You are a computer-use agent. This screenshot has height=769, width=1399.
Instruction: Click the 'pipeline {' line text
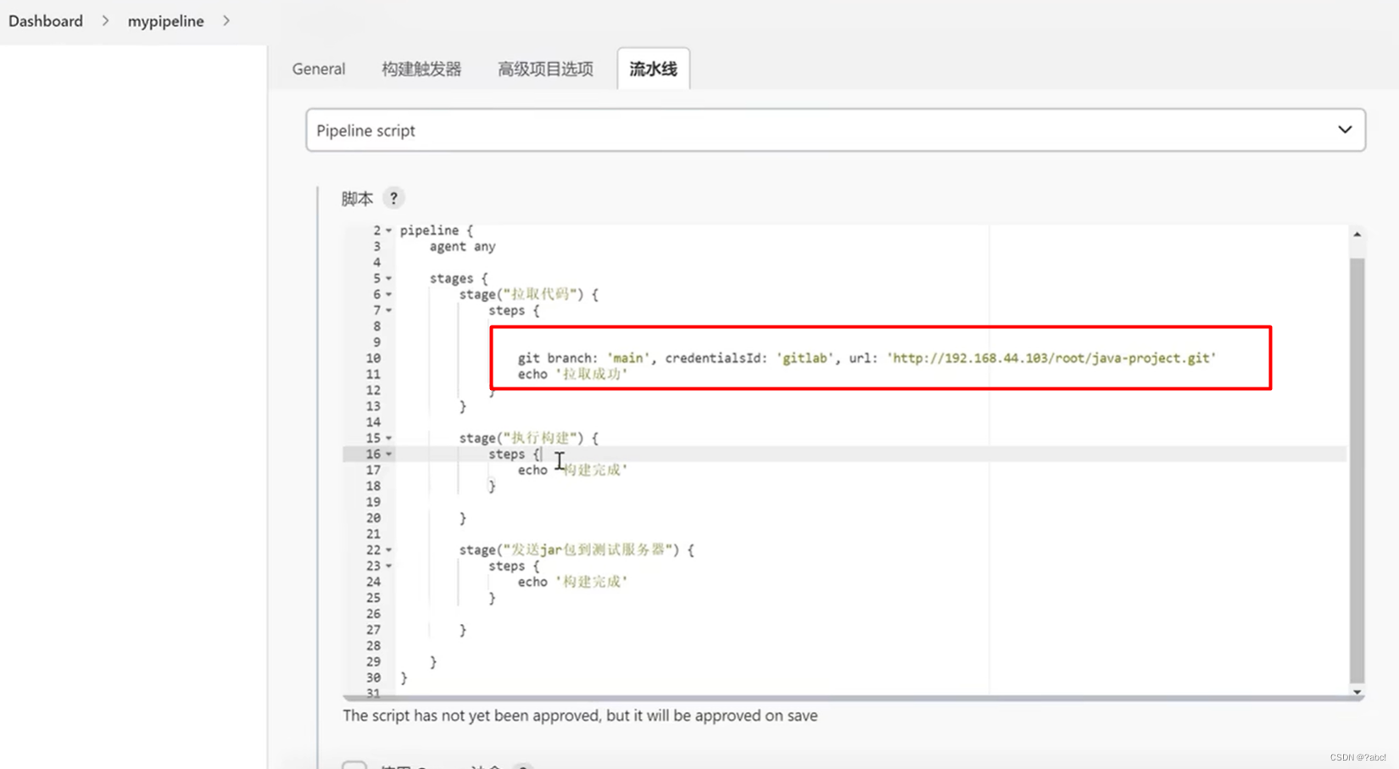pos(437,231)
